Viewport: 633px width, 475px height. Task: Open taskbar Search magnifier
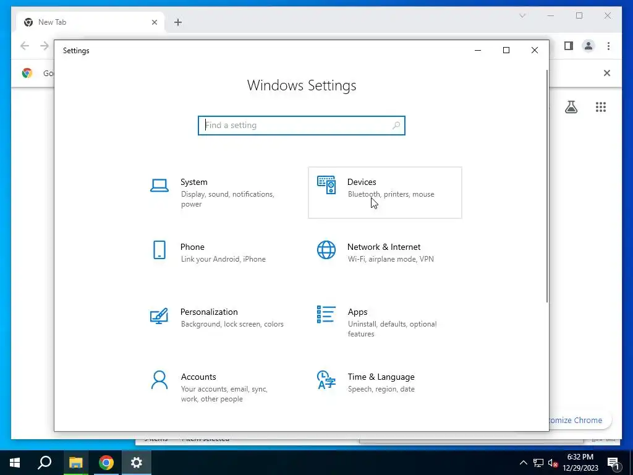tap(45, 463)
